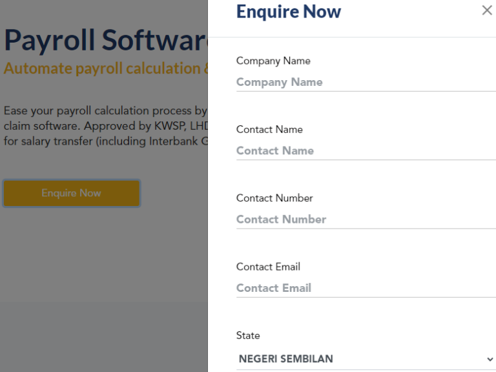Click the dimmed yellow Enquire Now button
496x372 pixels.
tap(72, 193)
